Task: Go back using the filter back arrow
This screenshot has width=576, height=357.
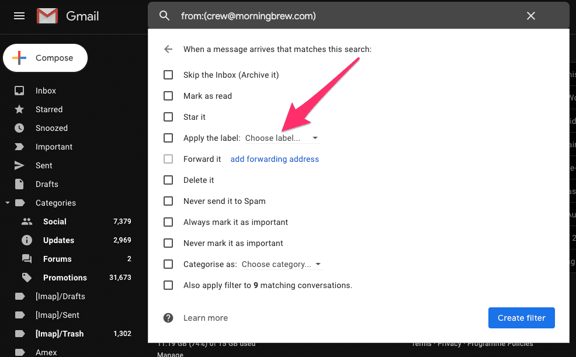Action: pos(168,49)
